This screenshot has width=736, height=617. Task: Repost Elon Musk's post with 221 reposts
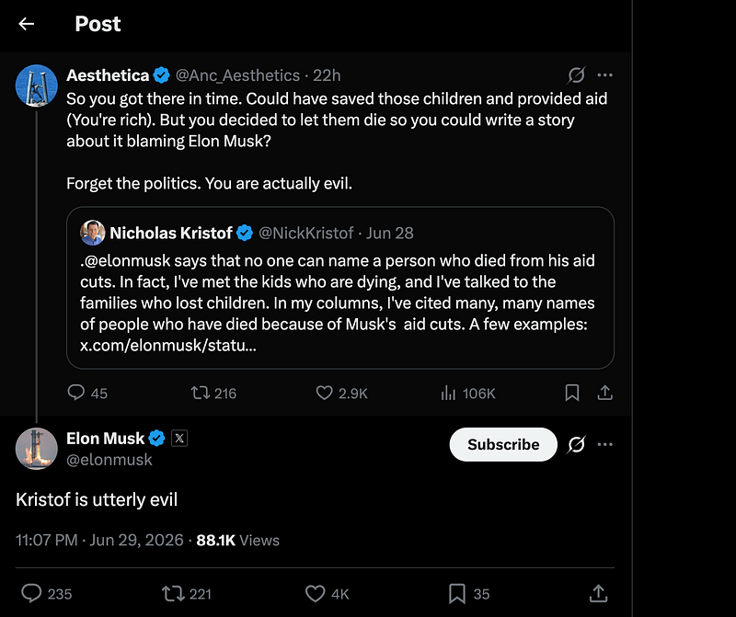coord(187,593)
